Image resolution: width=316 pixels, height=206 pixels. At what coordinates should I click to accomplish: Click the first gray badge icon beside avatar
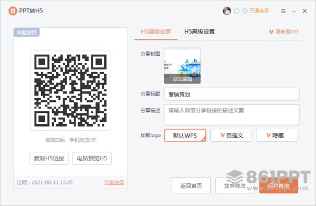pyautogui.click(x=236, y=11)
